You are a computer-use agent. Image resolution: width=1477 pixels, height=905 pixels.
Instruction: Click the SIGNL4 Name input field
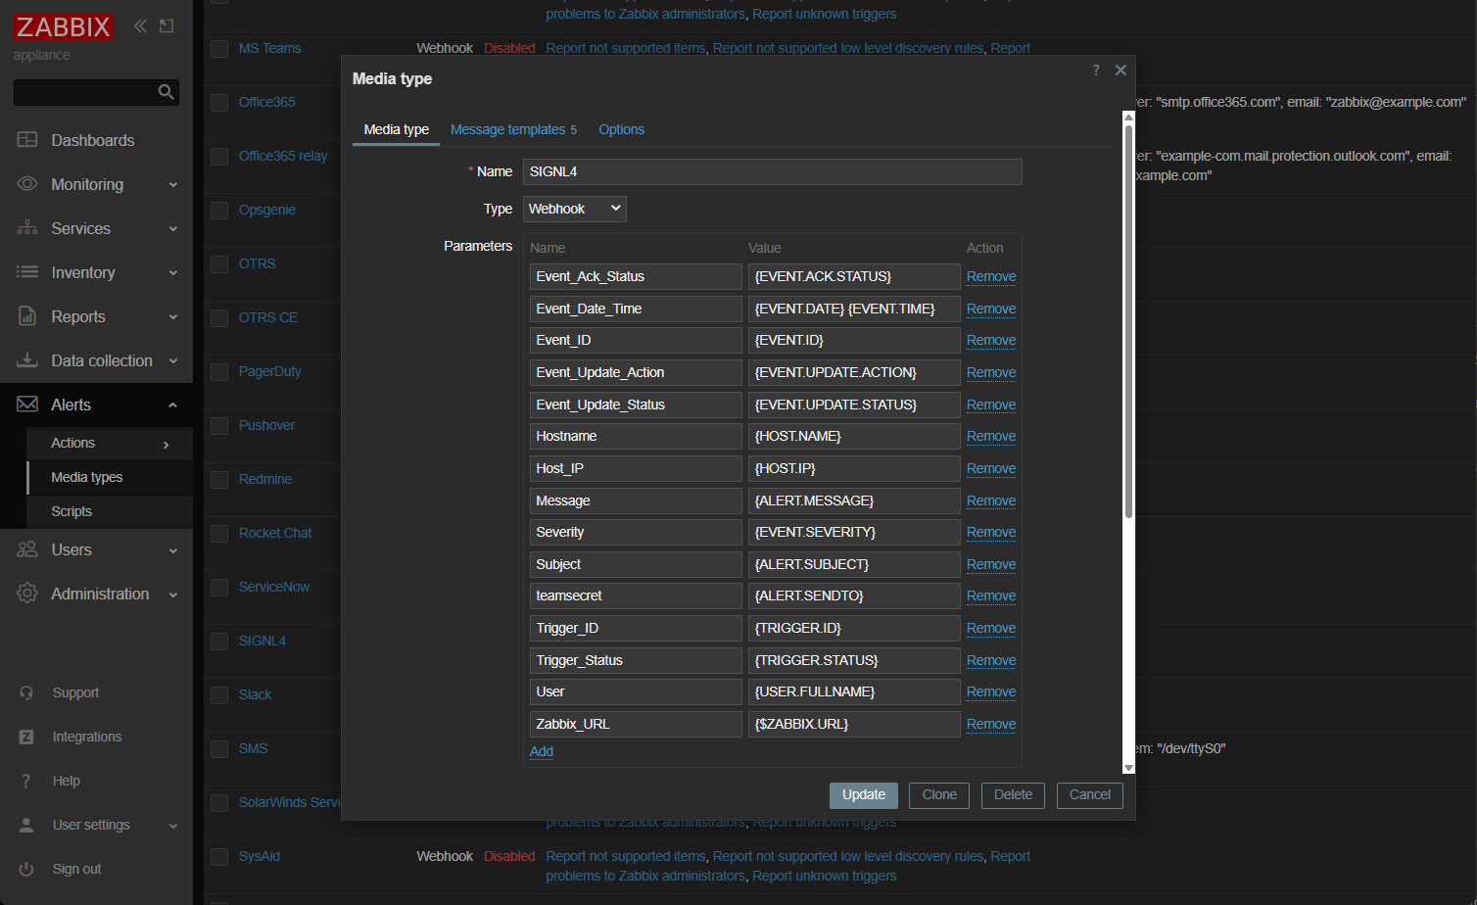(x=772, y=171)
